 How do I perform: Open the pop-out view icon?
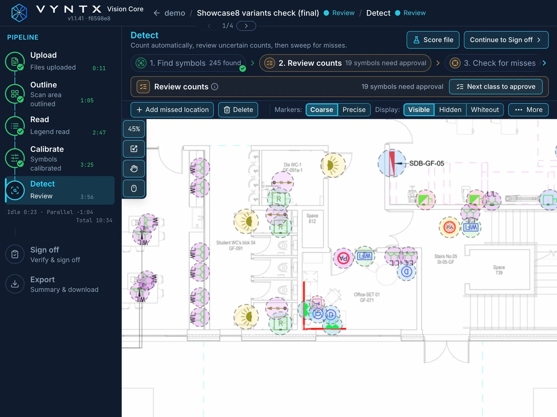pos(134,149)
